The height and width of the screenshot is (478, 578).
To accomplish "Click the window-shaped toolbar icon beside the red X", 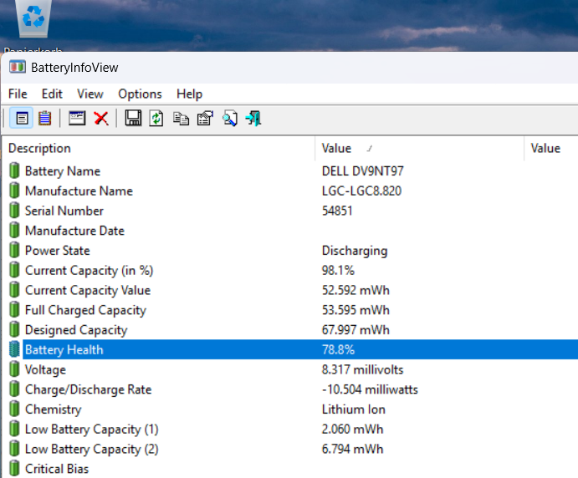I will click(77, 119).
